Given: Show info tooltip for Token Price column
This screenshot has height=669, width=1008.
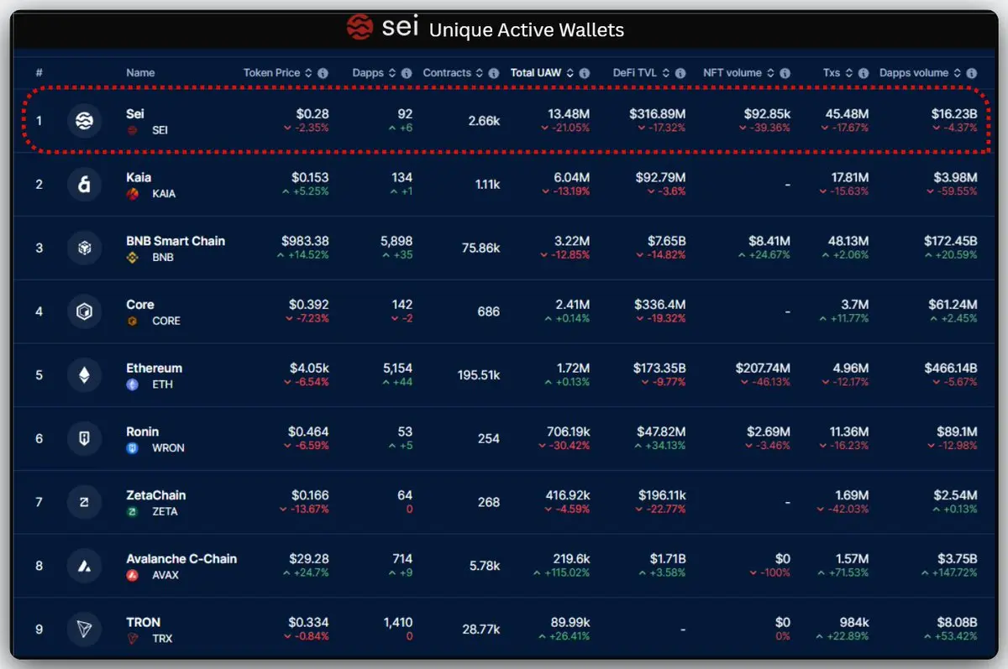Looking at the screenshot, I should coord(323,73).
